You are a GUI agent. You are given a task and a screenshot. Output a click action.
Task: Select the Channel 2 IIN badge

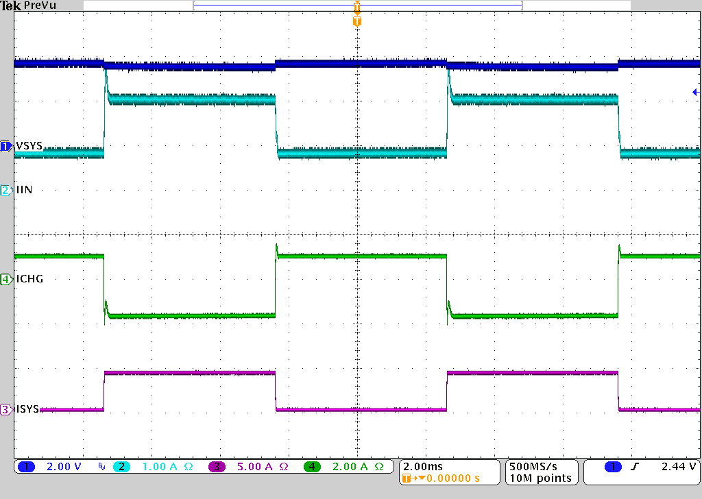click(5, 190)
